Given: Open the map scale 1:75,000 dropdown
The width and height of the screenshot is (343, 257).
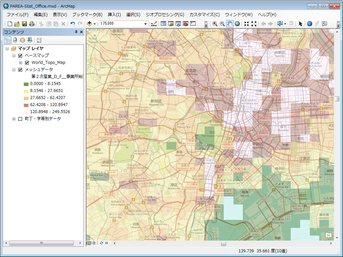Looking at the screenshot, I should point(145,24).
